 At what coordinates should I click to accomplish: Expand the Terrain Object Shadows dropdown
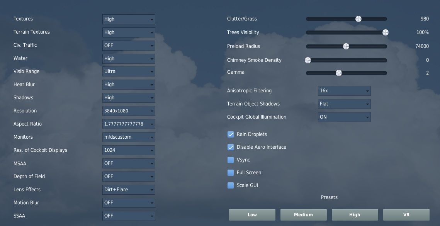coord(344,104)
